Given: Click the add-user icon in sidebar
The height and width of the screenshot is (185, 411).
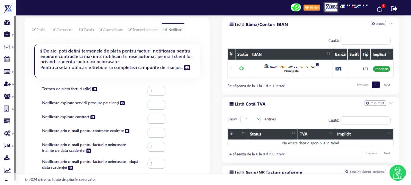Looking at the screenshot, I should click(7, 84).
